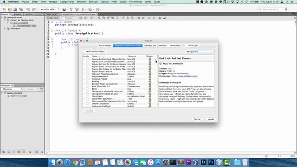Open the Terminal icon in the Dock
Screen dimensions: 297x167
[x=173, y=162]
